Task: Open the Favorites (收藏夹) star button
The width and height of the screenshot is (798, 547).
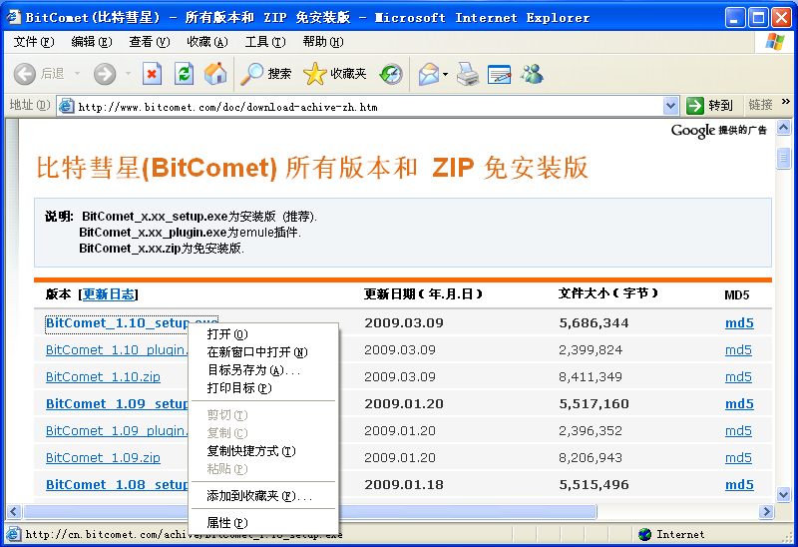Action: pos(335,74)
